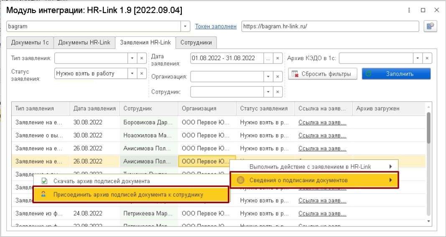Click the hr-link URL input field
This screenshot has width=446, height=237.
(330, 26)
